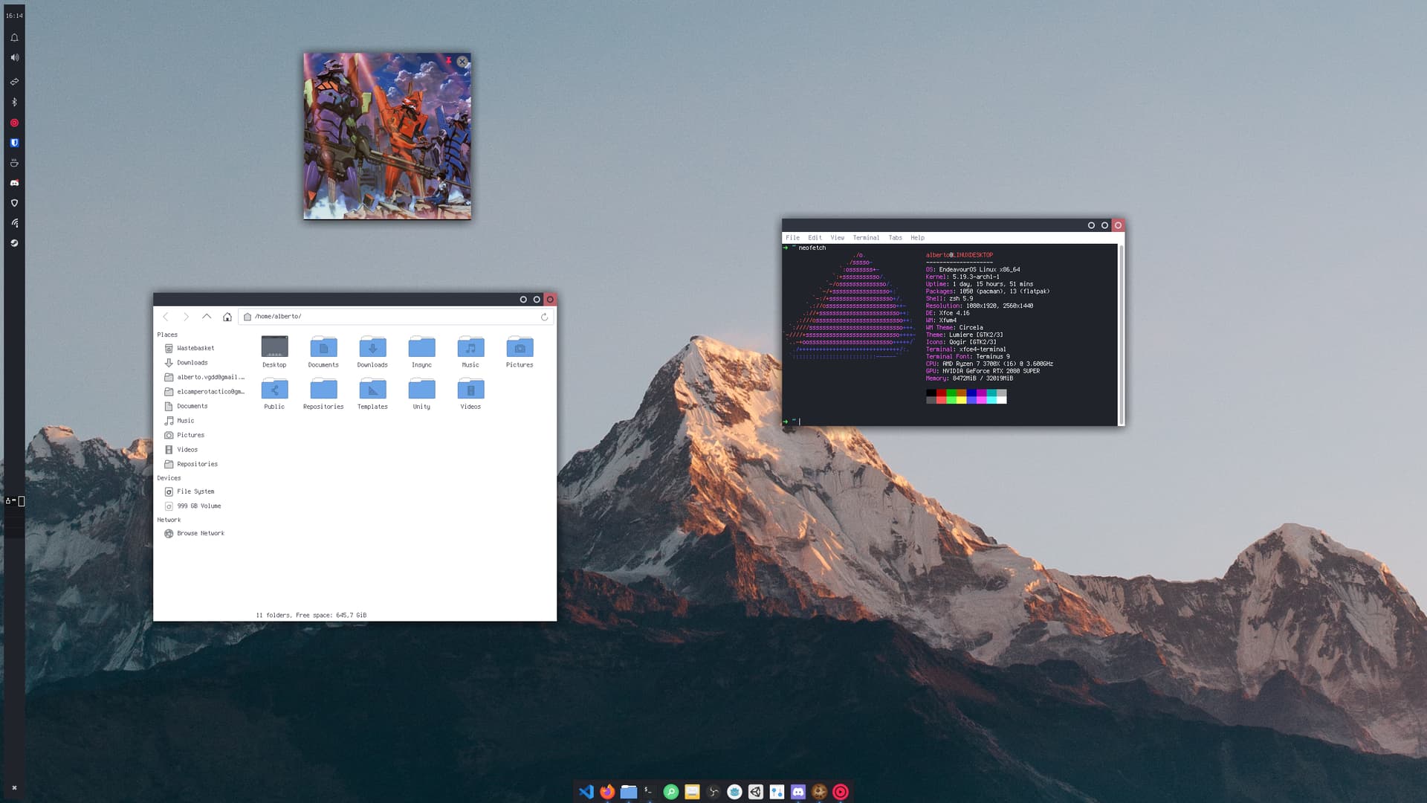Select the Downloads folder in main pane
This screenshot has width=1427, height=803.
[372, 352]
